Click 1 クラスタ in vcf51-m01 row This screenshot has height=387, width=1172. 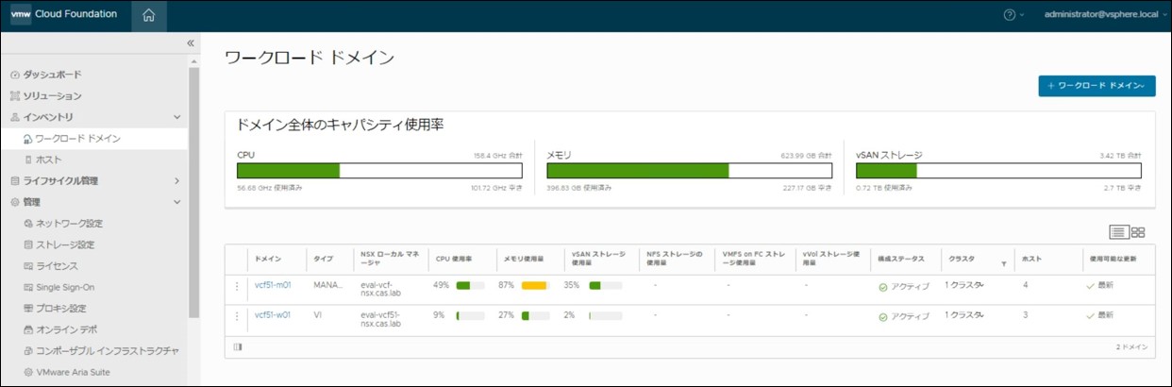click(x=964, y=285)
